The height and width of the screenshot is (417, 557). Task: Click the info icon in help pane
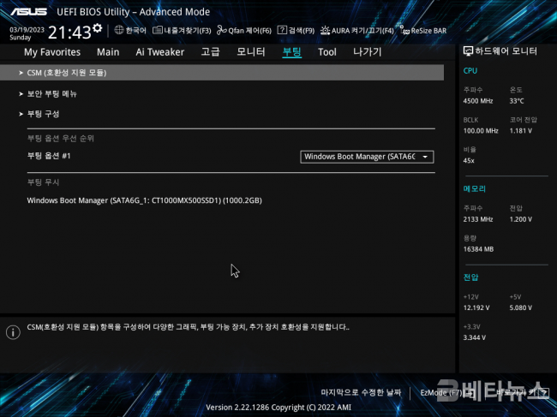pyautogui.click(x=13, y=332)
